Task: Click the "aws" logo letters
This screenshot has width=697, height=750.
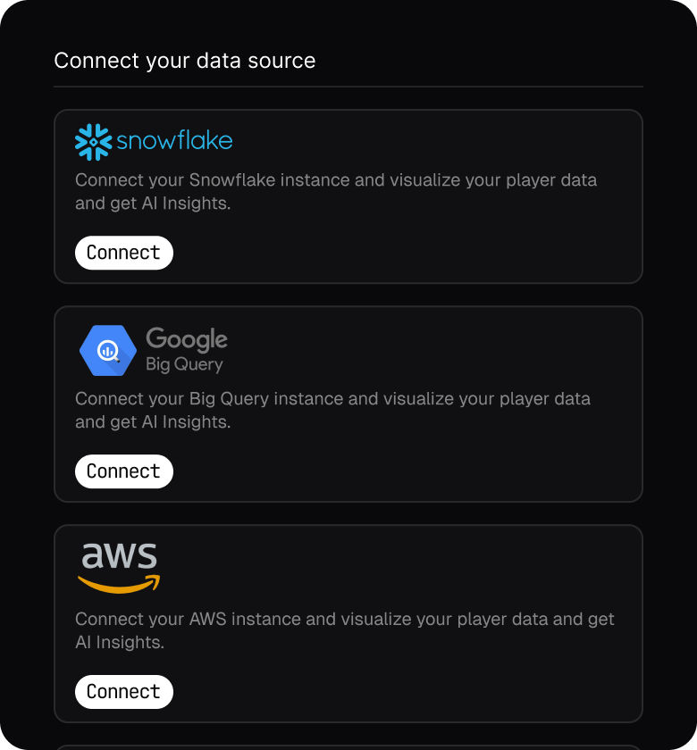Action: click(119, 556)
